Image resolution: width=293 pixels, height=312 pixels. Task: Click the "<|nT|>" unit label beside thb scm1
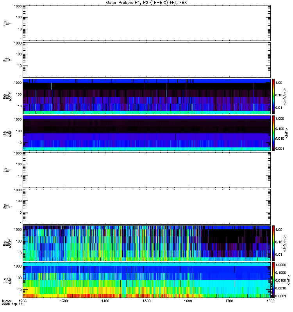[x=286, y=133]
